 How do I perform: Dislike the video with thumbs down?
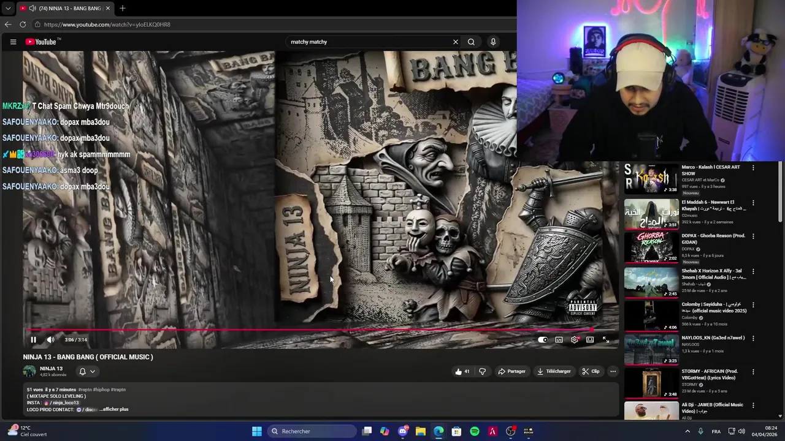[482, 371]
